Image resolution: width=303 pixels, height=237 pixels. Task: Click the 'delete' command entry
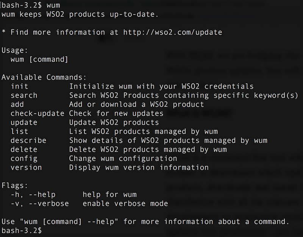click(24, 150)
